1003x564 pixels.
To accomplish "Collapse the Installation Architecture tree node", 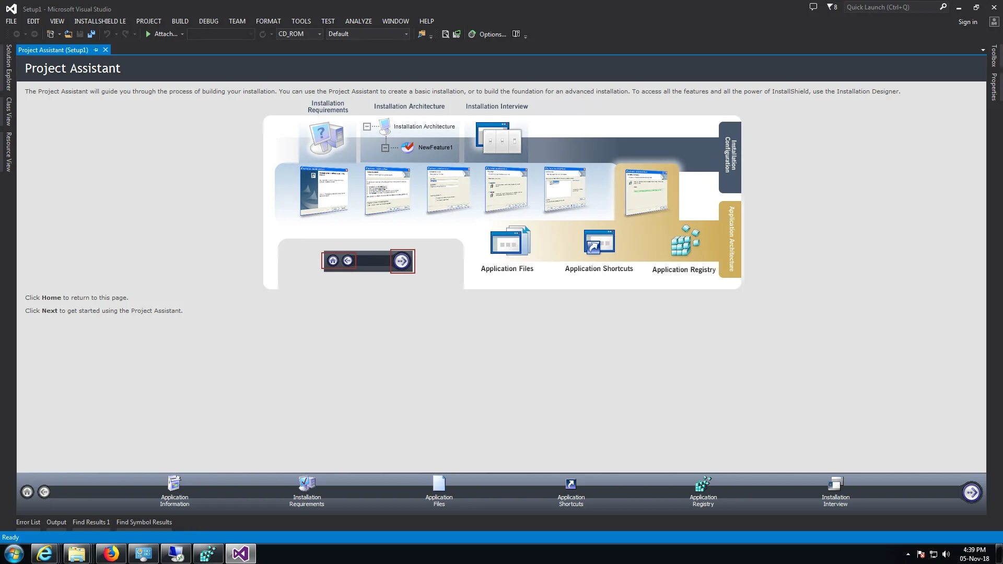I will (367, 126).
